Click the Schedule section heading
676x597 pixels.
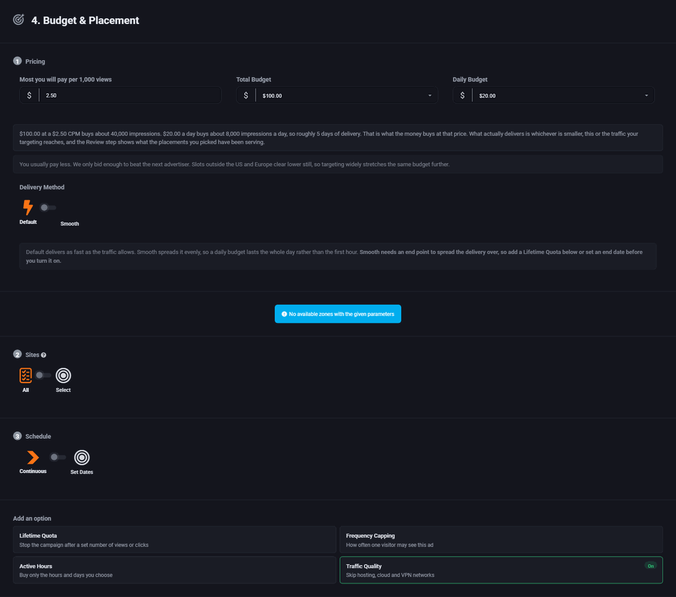pyautogui.click(x=38, y=437)
